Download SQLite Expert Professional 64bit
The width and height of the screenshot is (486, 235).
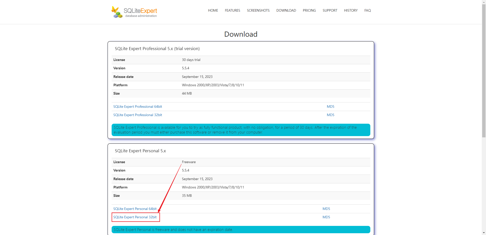click(138, 106)
